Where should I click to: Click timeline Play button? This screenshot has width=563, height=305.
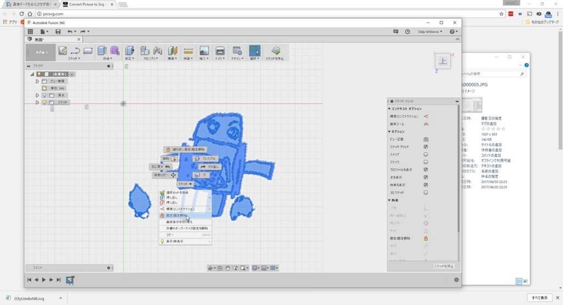point(44,280)
